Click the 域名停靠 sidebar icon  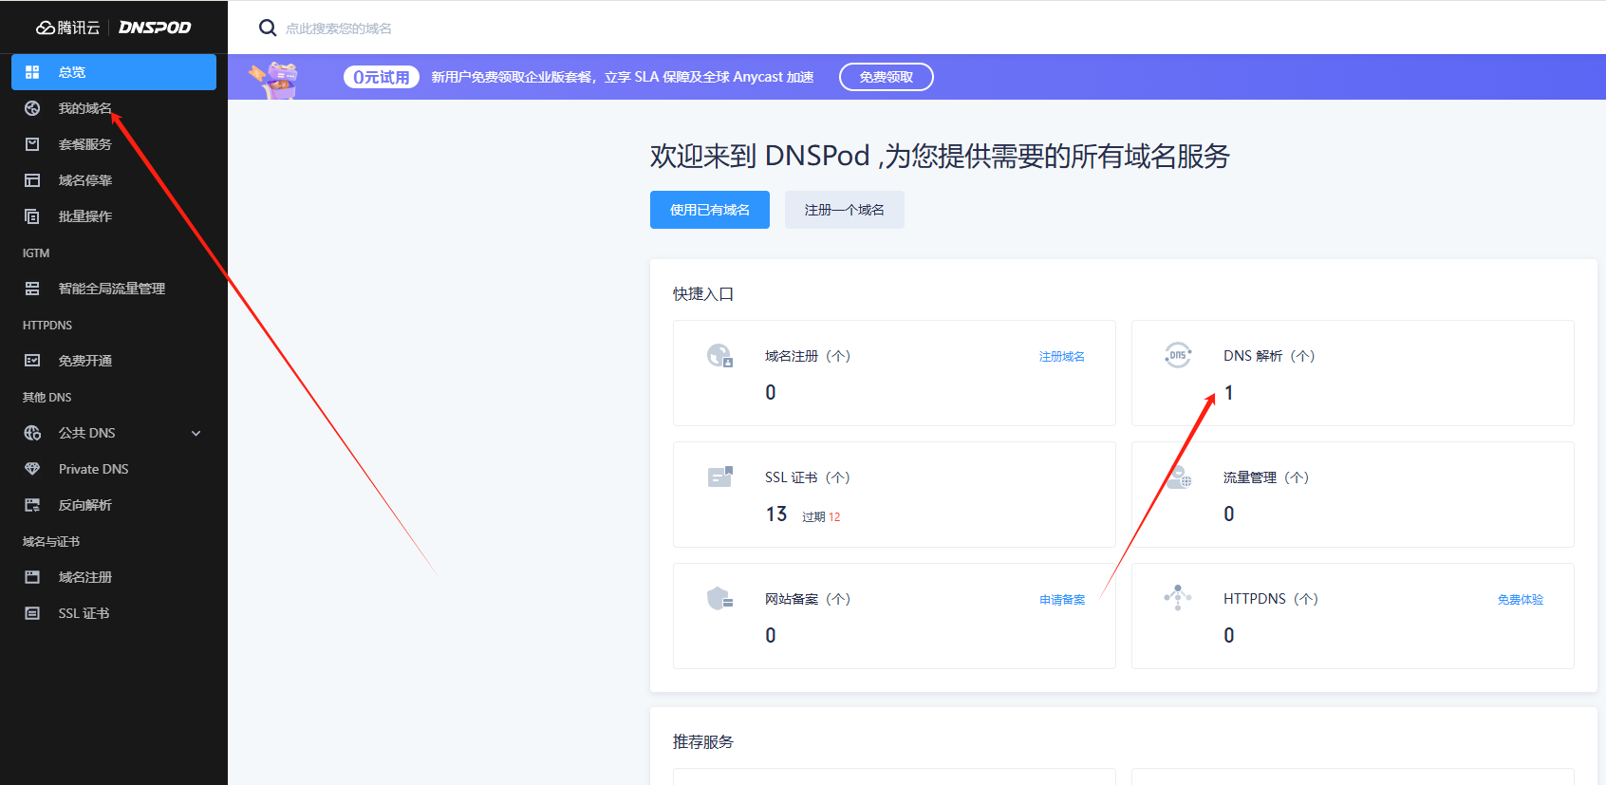click(x=32, y=180)
